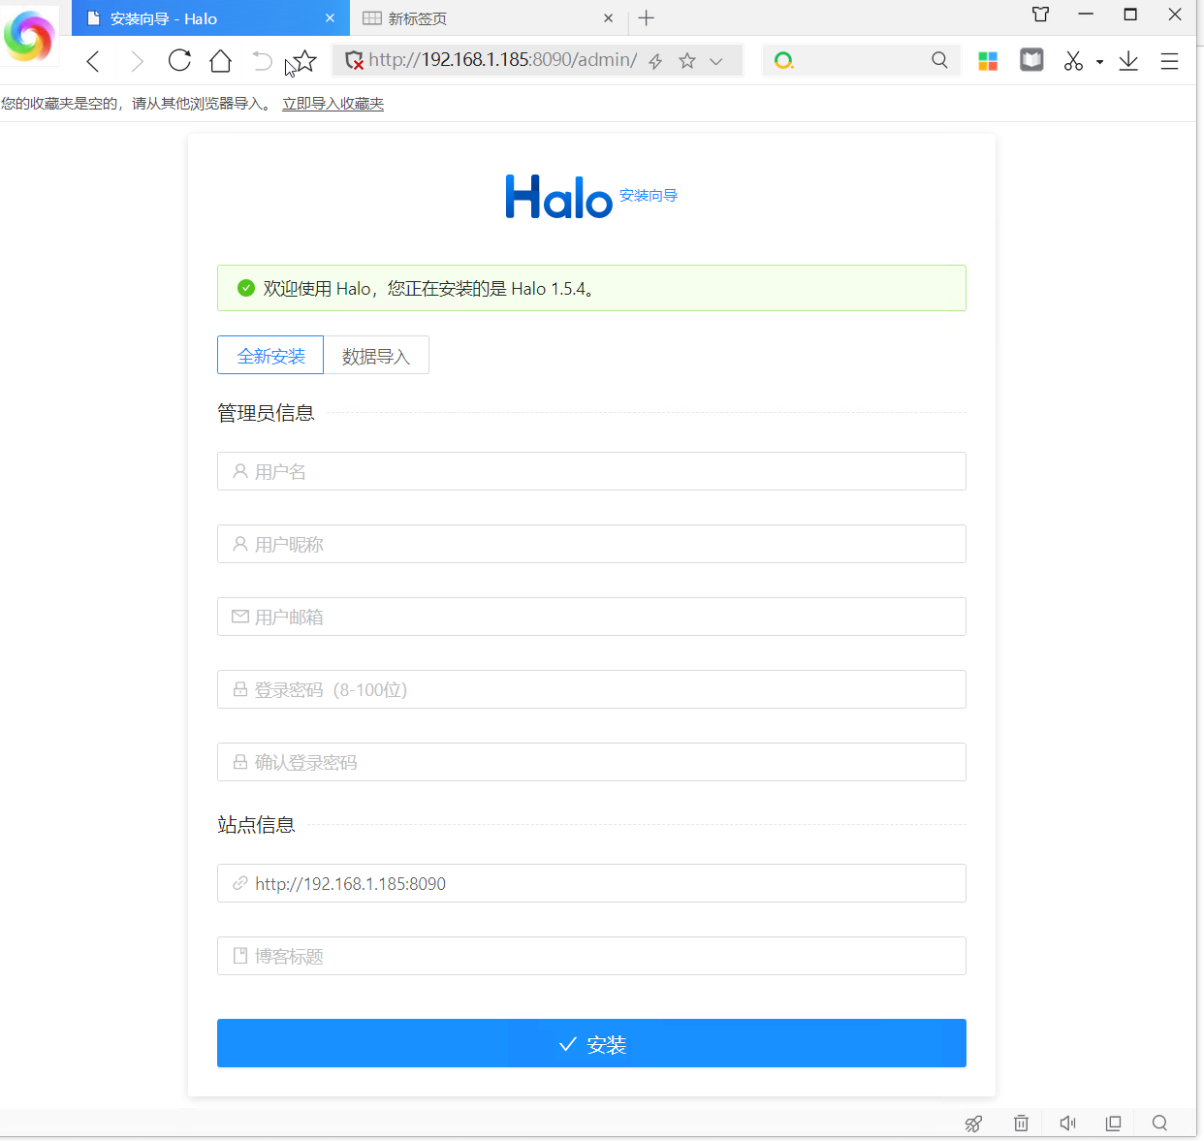
Task: Select the 全新安装 tab
Action: (x=270, y=356)
